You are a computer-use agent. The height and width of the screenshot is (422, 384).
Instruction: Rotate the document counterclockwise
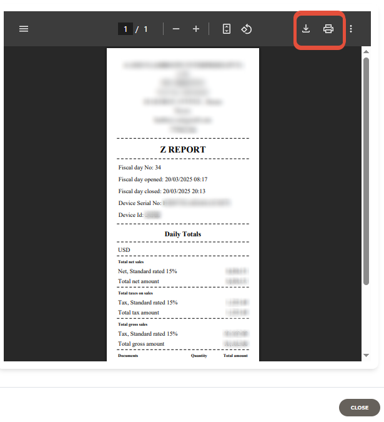247,29
